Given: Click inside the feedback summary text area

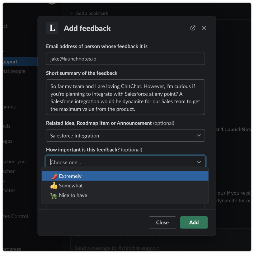Looking at the screenshot, I should [125, 97].
